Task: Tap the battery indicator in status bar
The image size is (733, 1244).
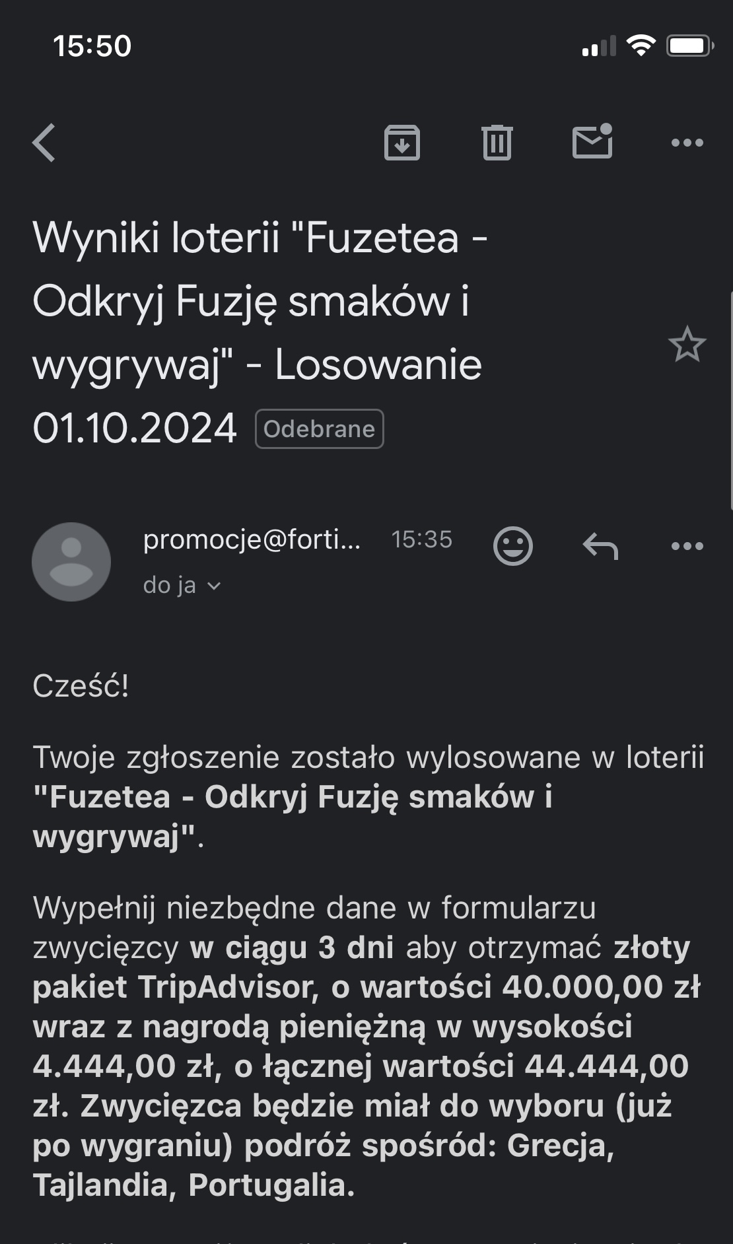Action: [689, 46]
